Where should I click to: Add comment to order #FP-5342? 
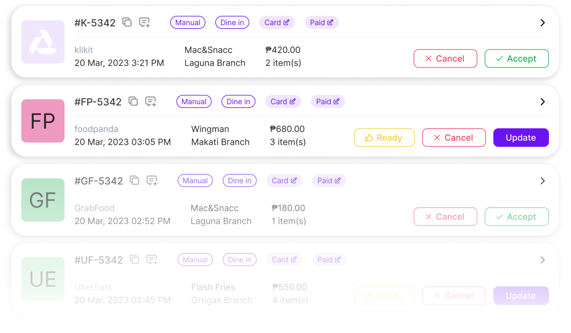[151, 101]
